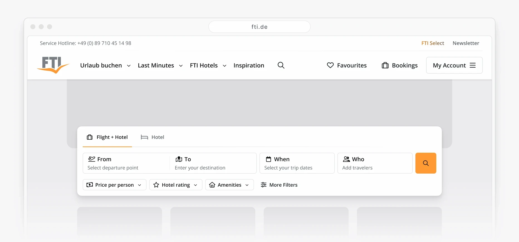The width and height of the screenshot is (519, 242).
Task: Click the star icon in Hotel rating
Action: point(156,185)
